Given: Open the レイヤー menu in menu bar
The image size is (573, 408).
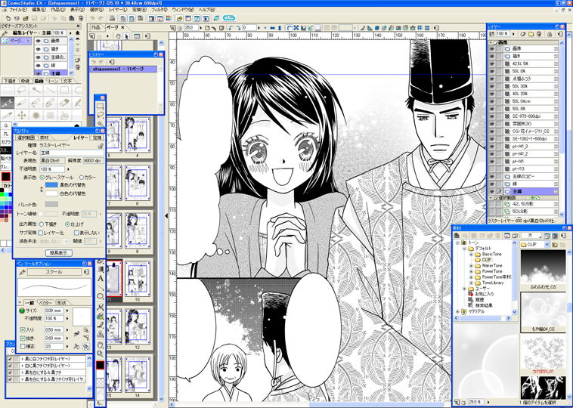Looking at the screenshot, I should tap(118, 10).
